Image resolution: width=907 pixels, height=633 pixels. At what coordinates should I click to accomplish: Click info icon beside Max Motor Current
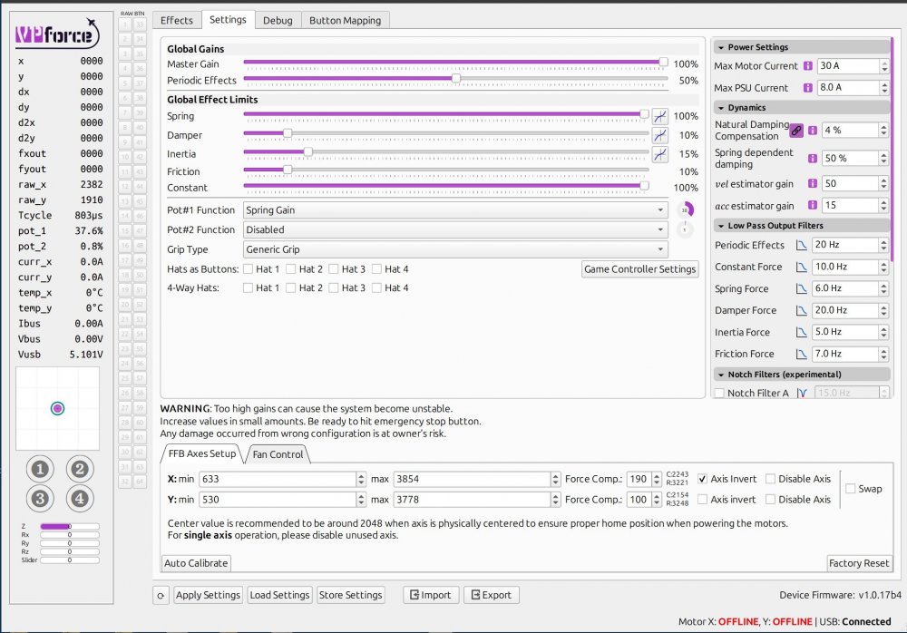807,66
